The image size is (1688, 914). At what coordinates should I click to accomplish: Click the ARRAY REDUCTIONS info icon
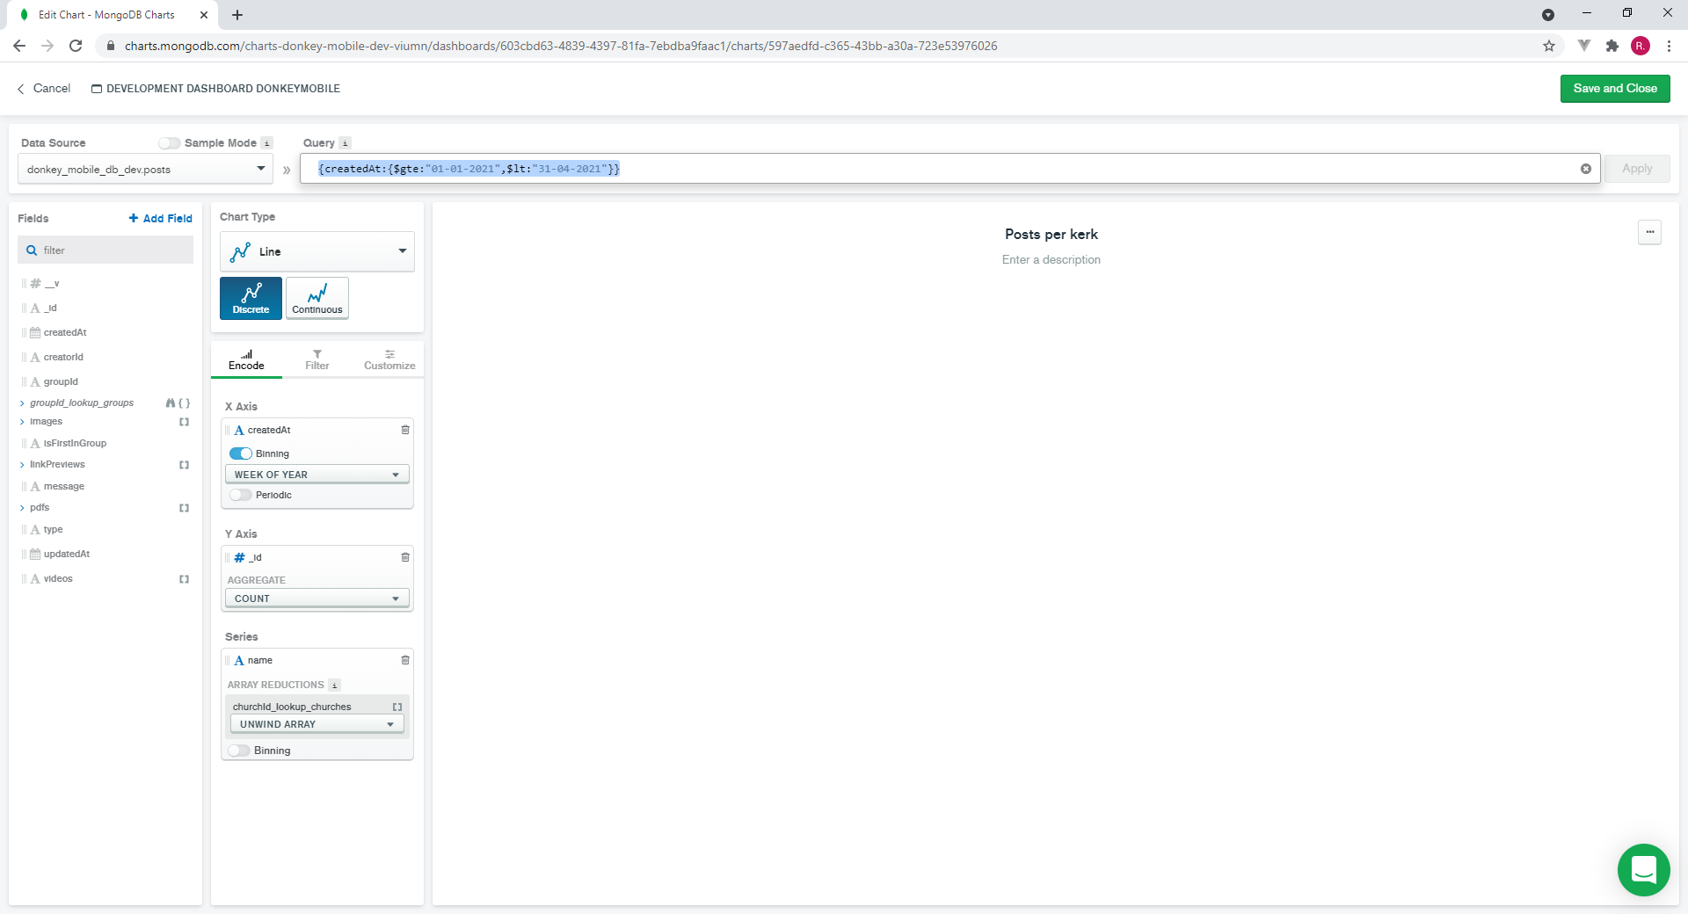(335, 685)
